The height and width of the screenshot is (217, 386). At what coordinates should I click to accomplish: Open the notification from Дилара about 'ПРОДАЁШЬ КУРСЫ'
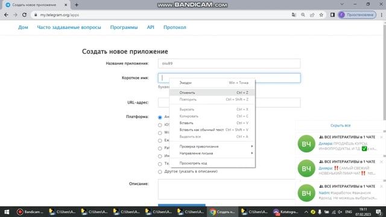[340, 143]
